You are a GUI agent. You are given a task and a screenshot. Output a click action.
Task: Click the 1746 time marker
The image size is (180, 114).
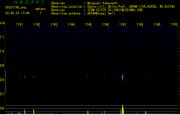[105, 25]
